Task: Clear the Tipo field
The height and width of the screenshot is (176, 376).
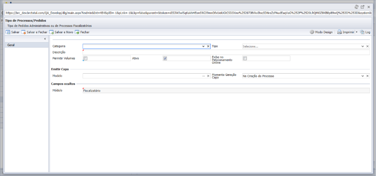Action: tap(367, 46)
